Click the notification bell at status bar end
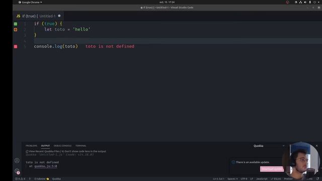Image resolution: width=322 pixels, height=181 pixels. (317, 179)
